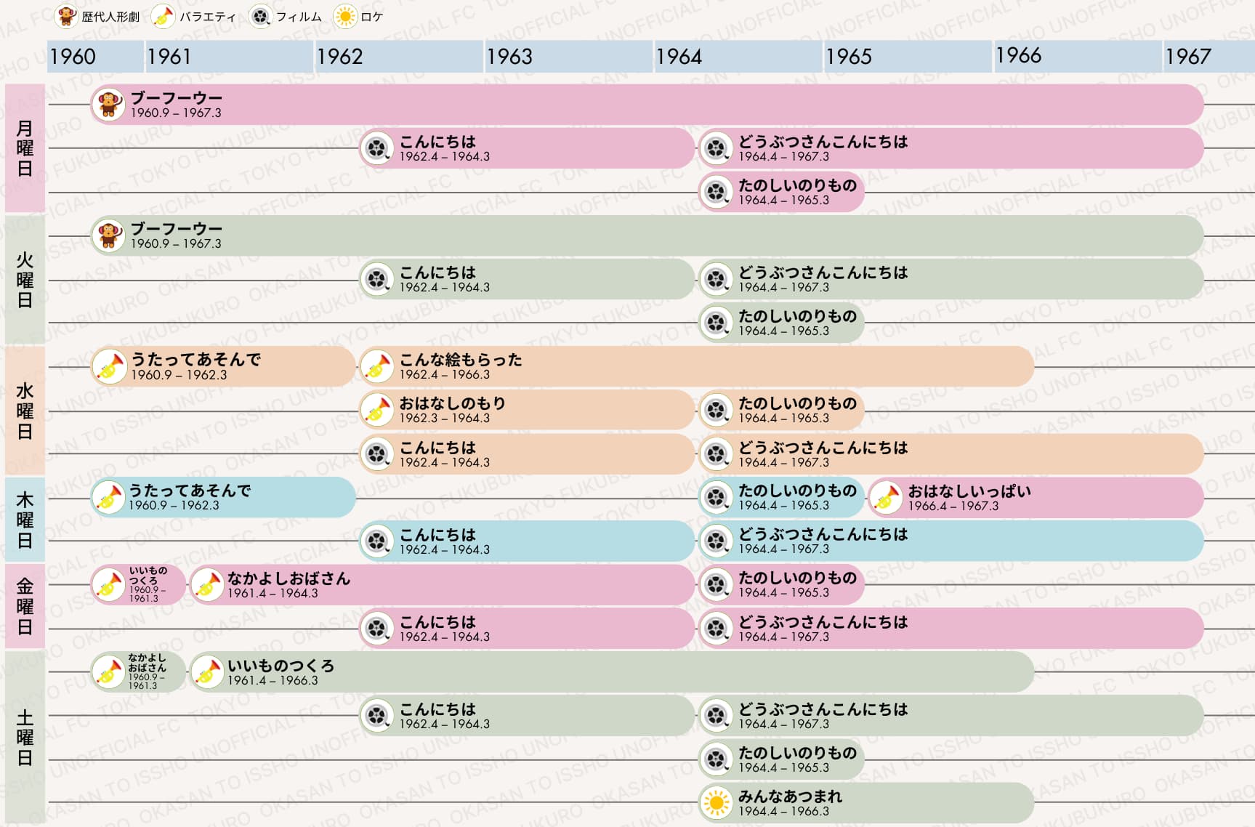Select the 1967 year header
The image size is (1255, 827).
[1208, 57]
